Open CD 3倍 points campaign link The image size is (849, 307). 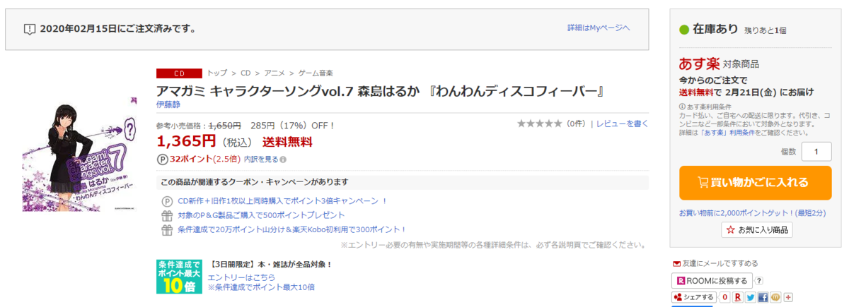[282, 201]
